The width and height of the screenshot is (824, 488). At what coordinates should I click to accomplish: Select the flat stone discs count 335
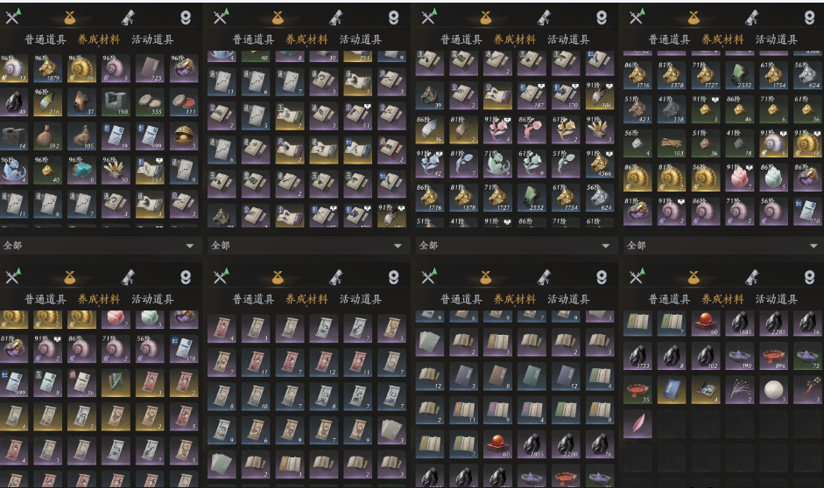151,102
